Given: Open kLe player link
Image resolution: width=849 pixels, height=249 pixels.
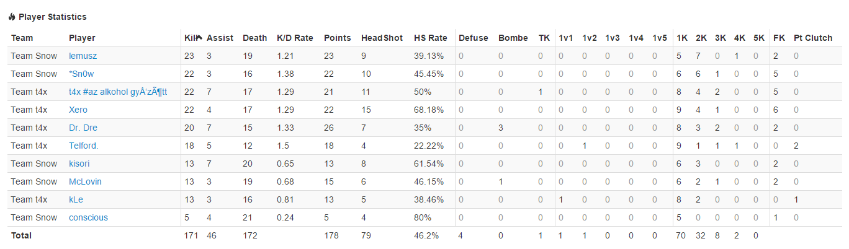Looking at the screenshot, I should point(76,199).
